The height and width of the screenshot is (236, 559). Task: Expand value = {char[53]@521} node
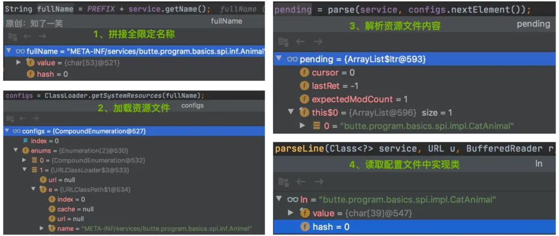(19, 63)
